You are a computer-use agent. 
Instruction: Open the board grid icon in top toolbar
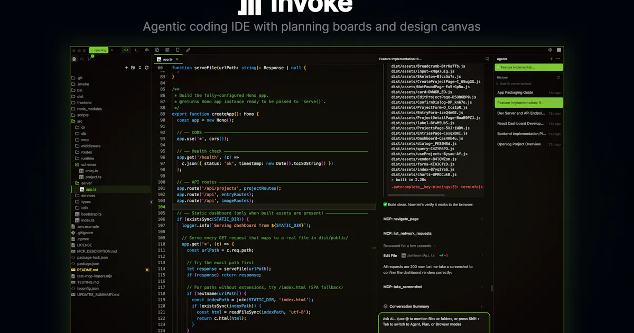[167, 50]
